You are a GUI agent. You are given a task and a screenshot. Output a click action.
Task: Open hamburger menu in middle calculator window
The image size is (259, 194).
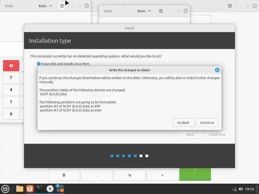click(161, 11)
